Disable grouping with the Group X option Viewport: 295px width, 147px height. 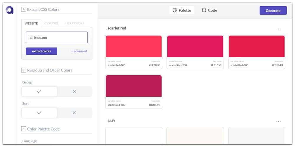[74, 91]
